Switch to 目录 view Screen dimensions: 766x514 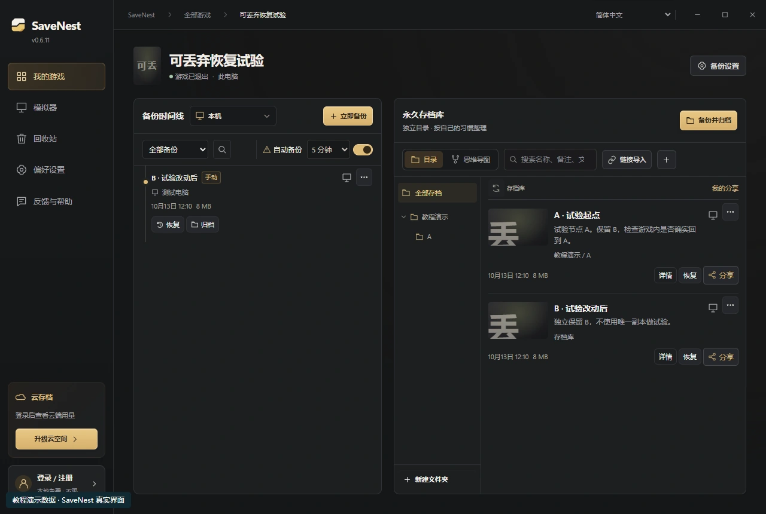424,160
